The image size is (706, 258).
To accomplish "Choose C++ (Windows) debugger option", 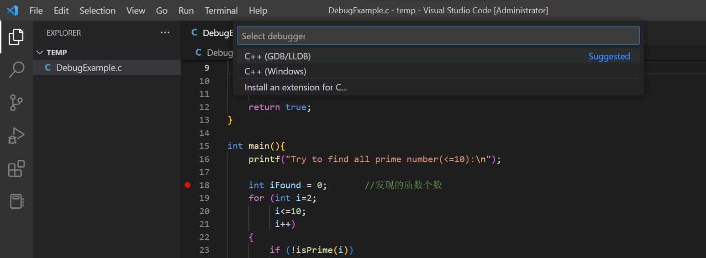I will [x=438, y=71].
